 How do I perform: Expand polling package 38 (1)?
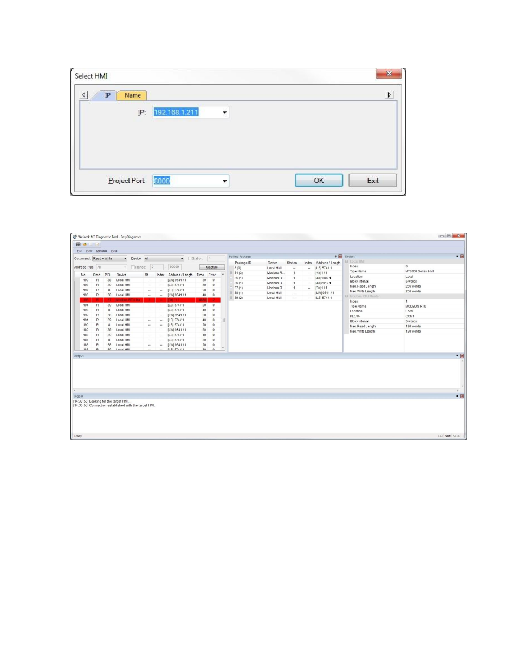point(231,293)
